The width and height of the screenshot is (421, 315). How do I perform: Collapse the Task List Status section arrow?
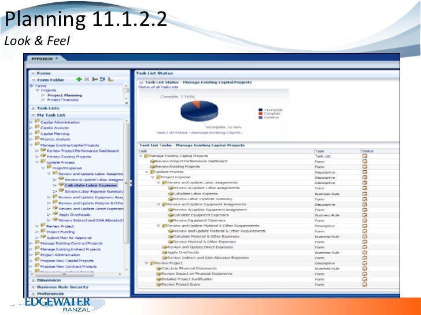142,82
